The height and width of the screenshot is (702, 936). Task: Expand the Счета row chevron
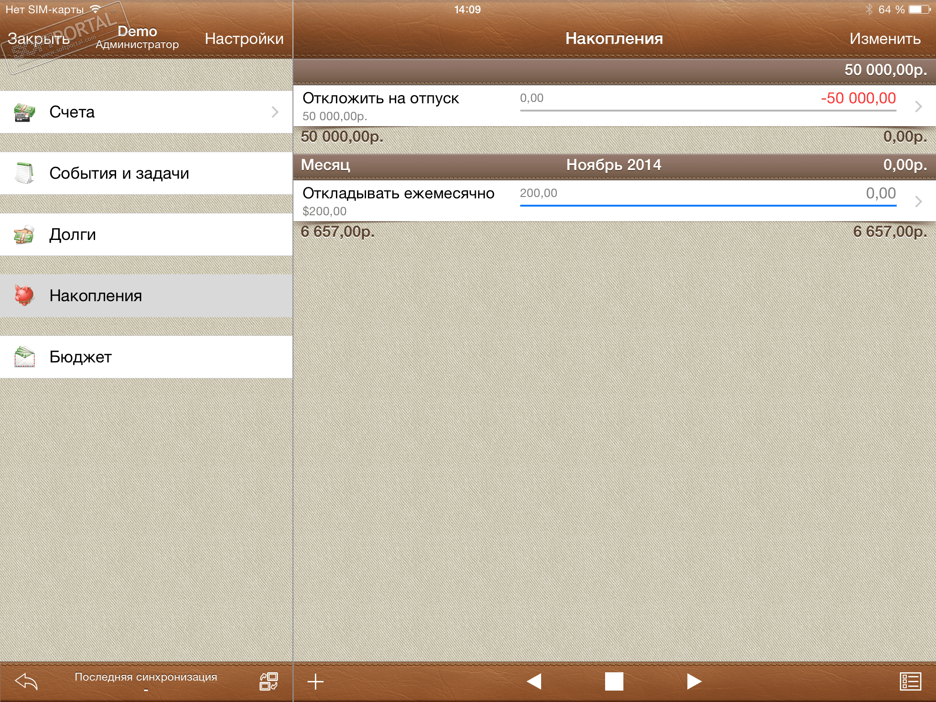coord(275,112)
